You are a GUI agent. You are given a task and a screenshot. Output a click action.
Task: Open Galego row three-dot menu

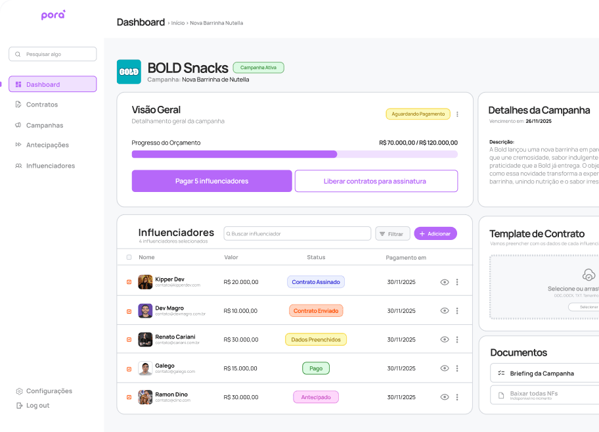tap(457, 368)
